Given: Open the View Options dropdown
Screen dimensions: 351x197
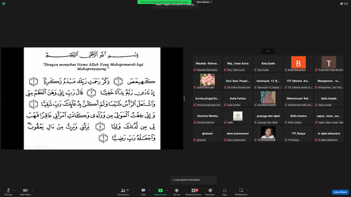Looking at the screenshot, I should [x=204, y=2].
